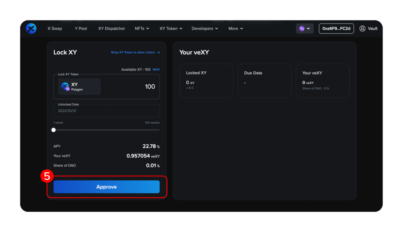
Task: Open XY Dispatcher from navigation
Action: click(x=111, y=28)
